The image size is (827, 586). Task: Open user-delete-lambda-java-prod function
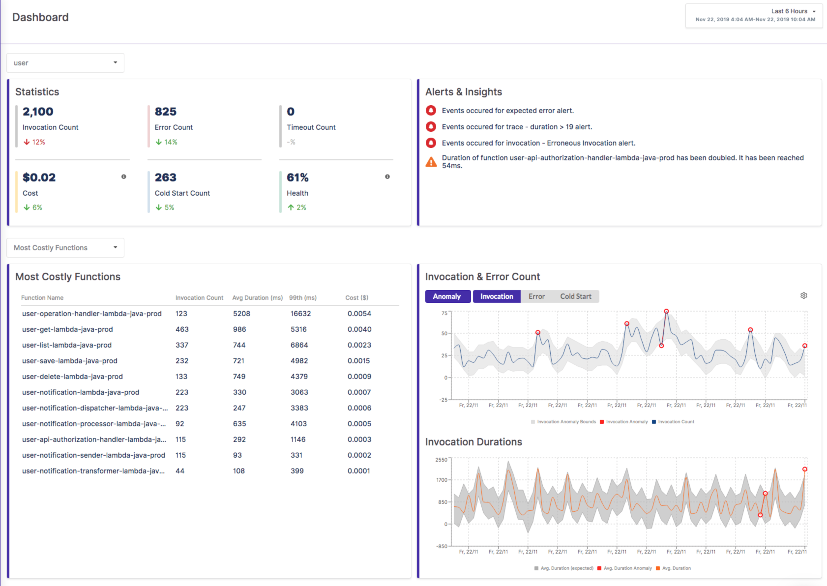pyautogui.click(x=72, y=377)
